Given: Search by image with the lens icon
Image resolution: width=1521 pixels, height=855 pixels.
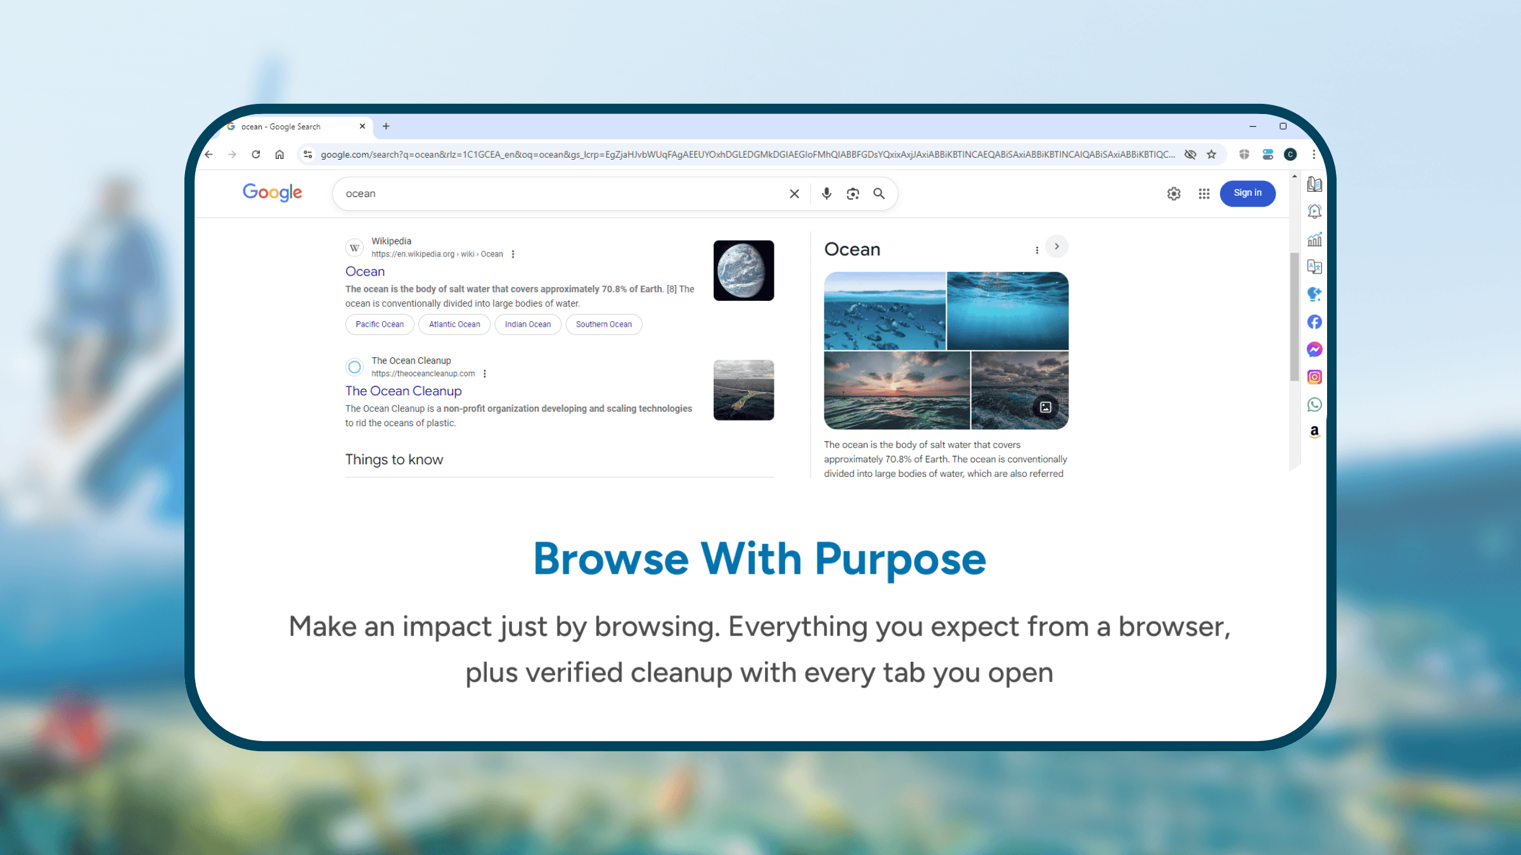Looking at the screenshot, I should (x=853, y=194).
